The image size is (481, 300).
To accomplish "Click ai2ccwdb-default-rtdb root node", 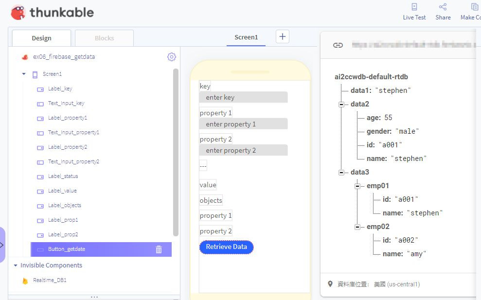I will pyautogui.click(x=371, y=77).
